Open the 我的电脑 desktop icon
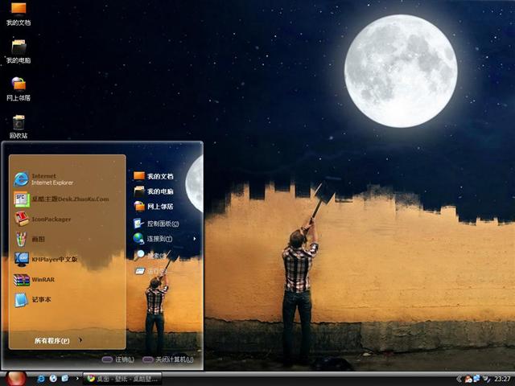 coord(19,49)
